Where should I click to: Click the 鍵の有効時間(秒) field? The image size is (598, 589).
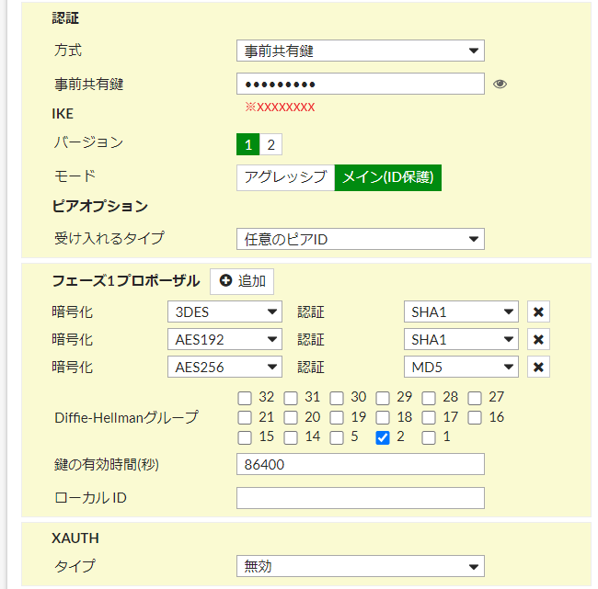click(x=361, y=464)
